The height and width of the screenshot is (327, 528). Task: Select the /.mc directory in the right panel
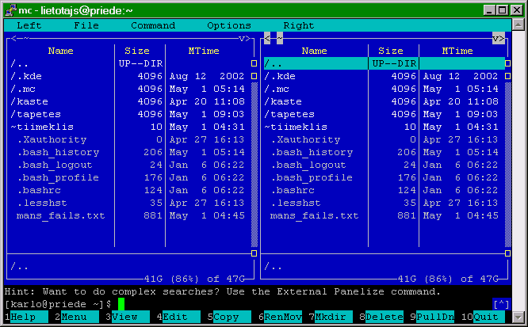pos(385,89)
